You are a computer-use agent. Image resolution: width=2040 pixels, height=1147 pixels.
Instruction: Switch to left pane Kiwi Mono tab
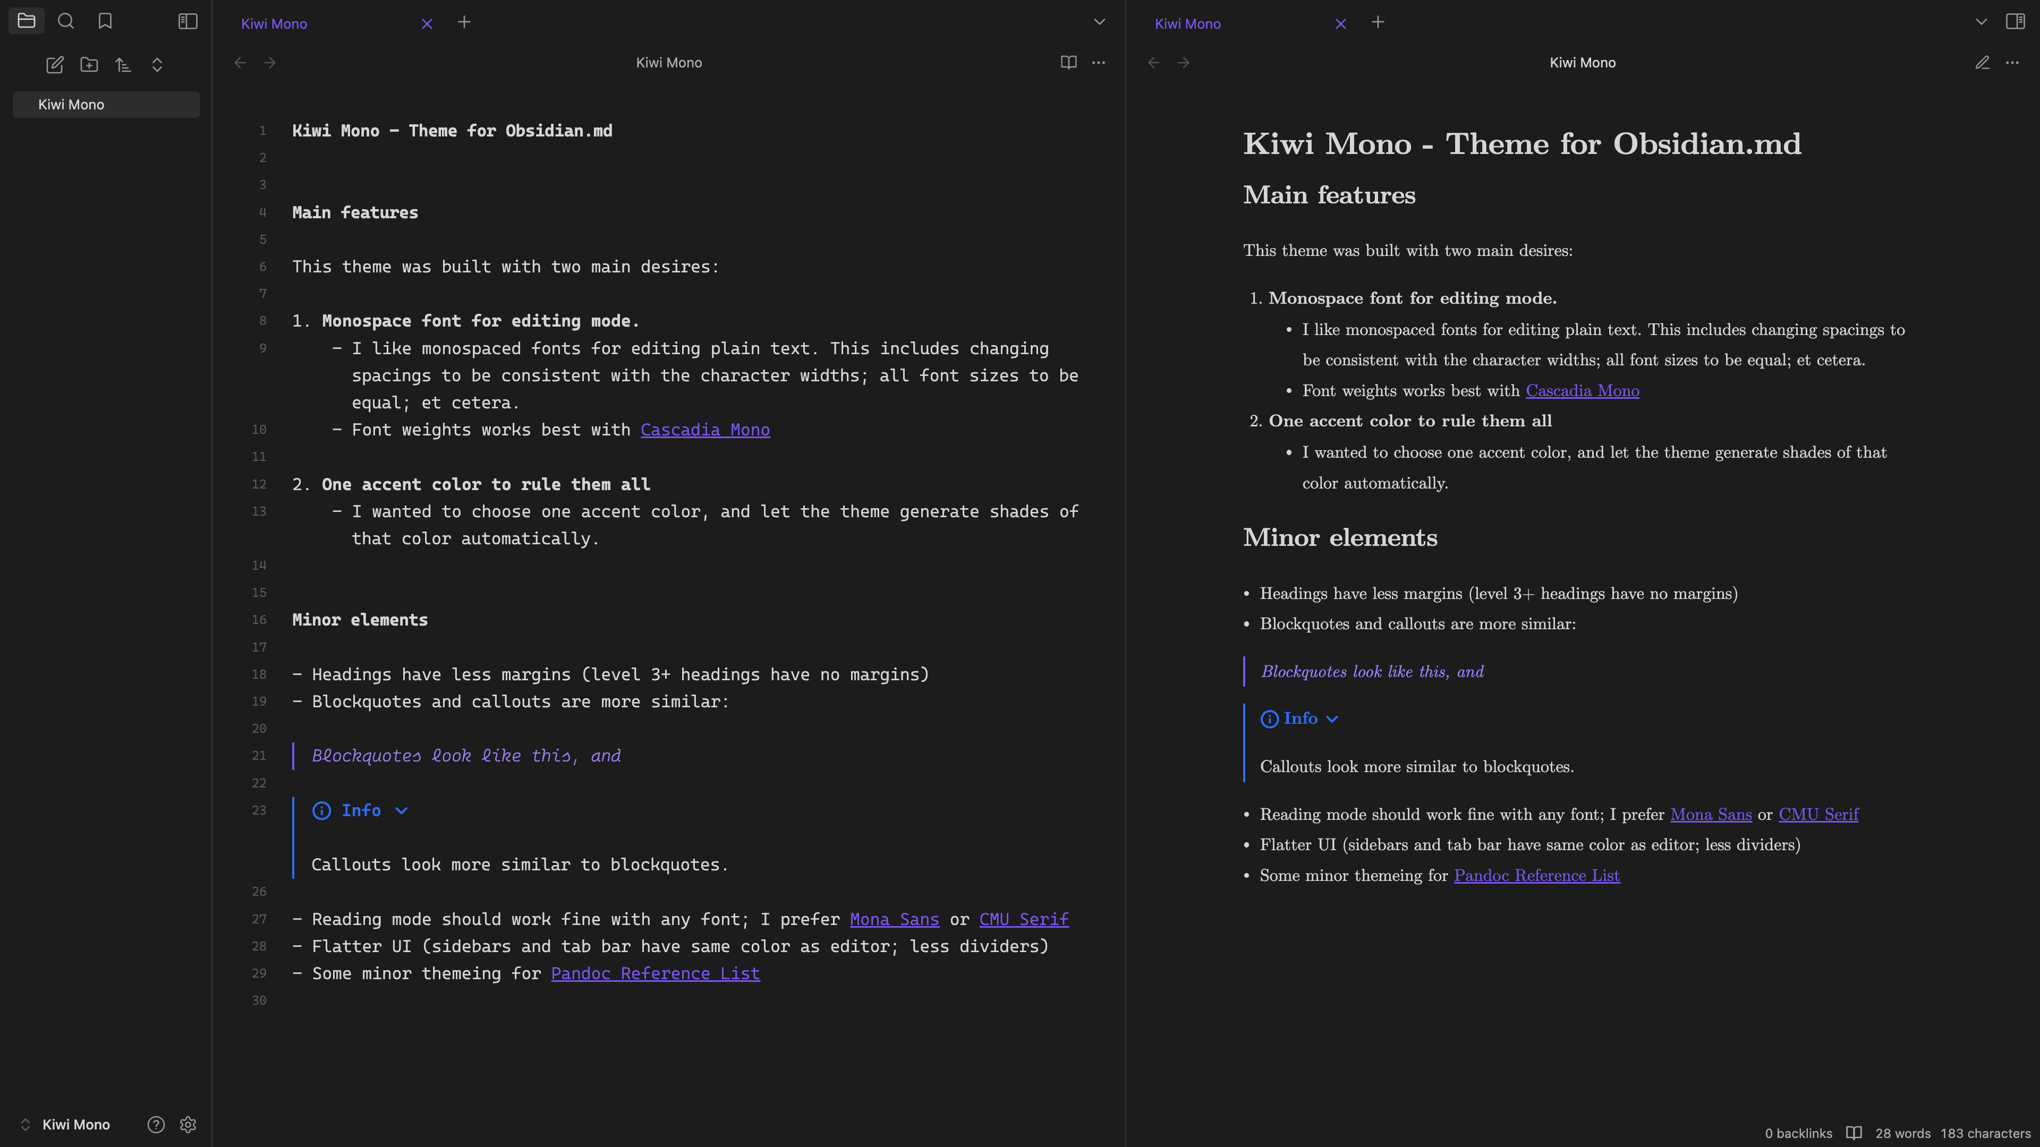pyautogui.click(x=274, y=24)
